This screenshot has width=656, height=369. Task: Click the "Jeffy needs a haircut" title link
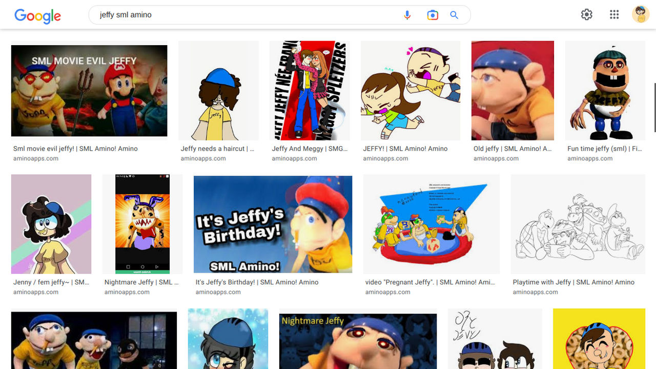pos(217,149)
